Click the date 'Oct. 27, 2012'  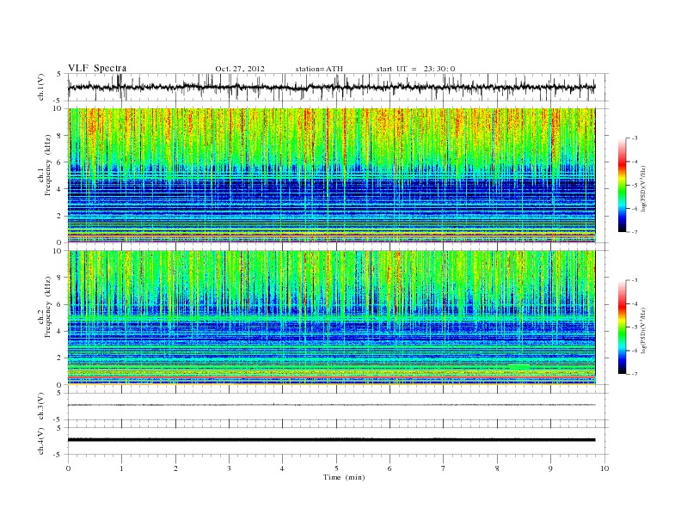point(240,69)
